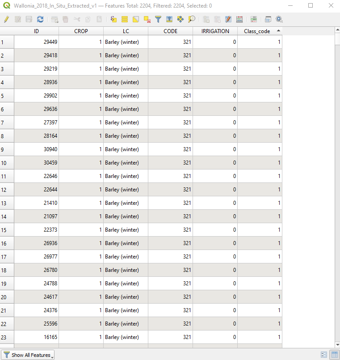The height and width of the screenshot is (360, 340).
Task: Click ID cell 21410
Action: pos(36,203)
